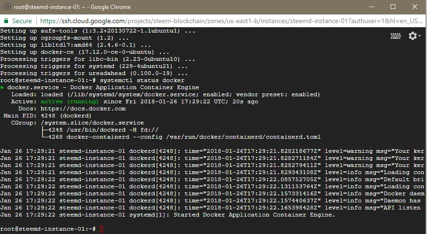Open the settings gear menu

coord(414,36)
